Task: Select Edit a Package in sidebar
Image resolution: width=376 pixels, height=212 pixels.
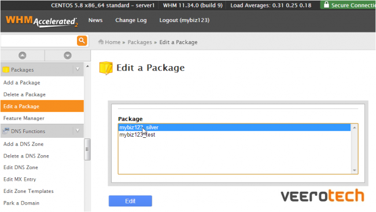Action: 42,106
